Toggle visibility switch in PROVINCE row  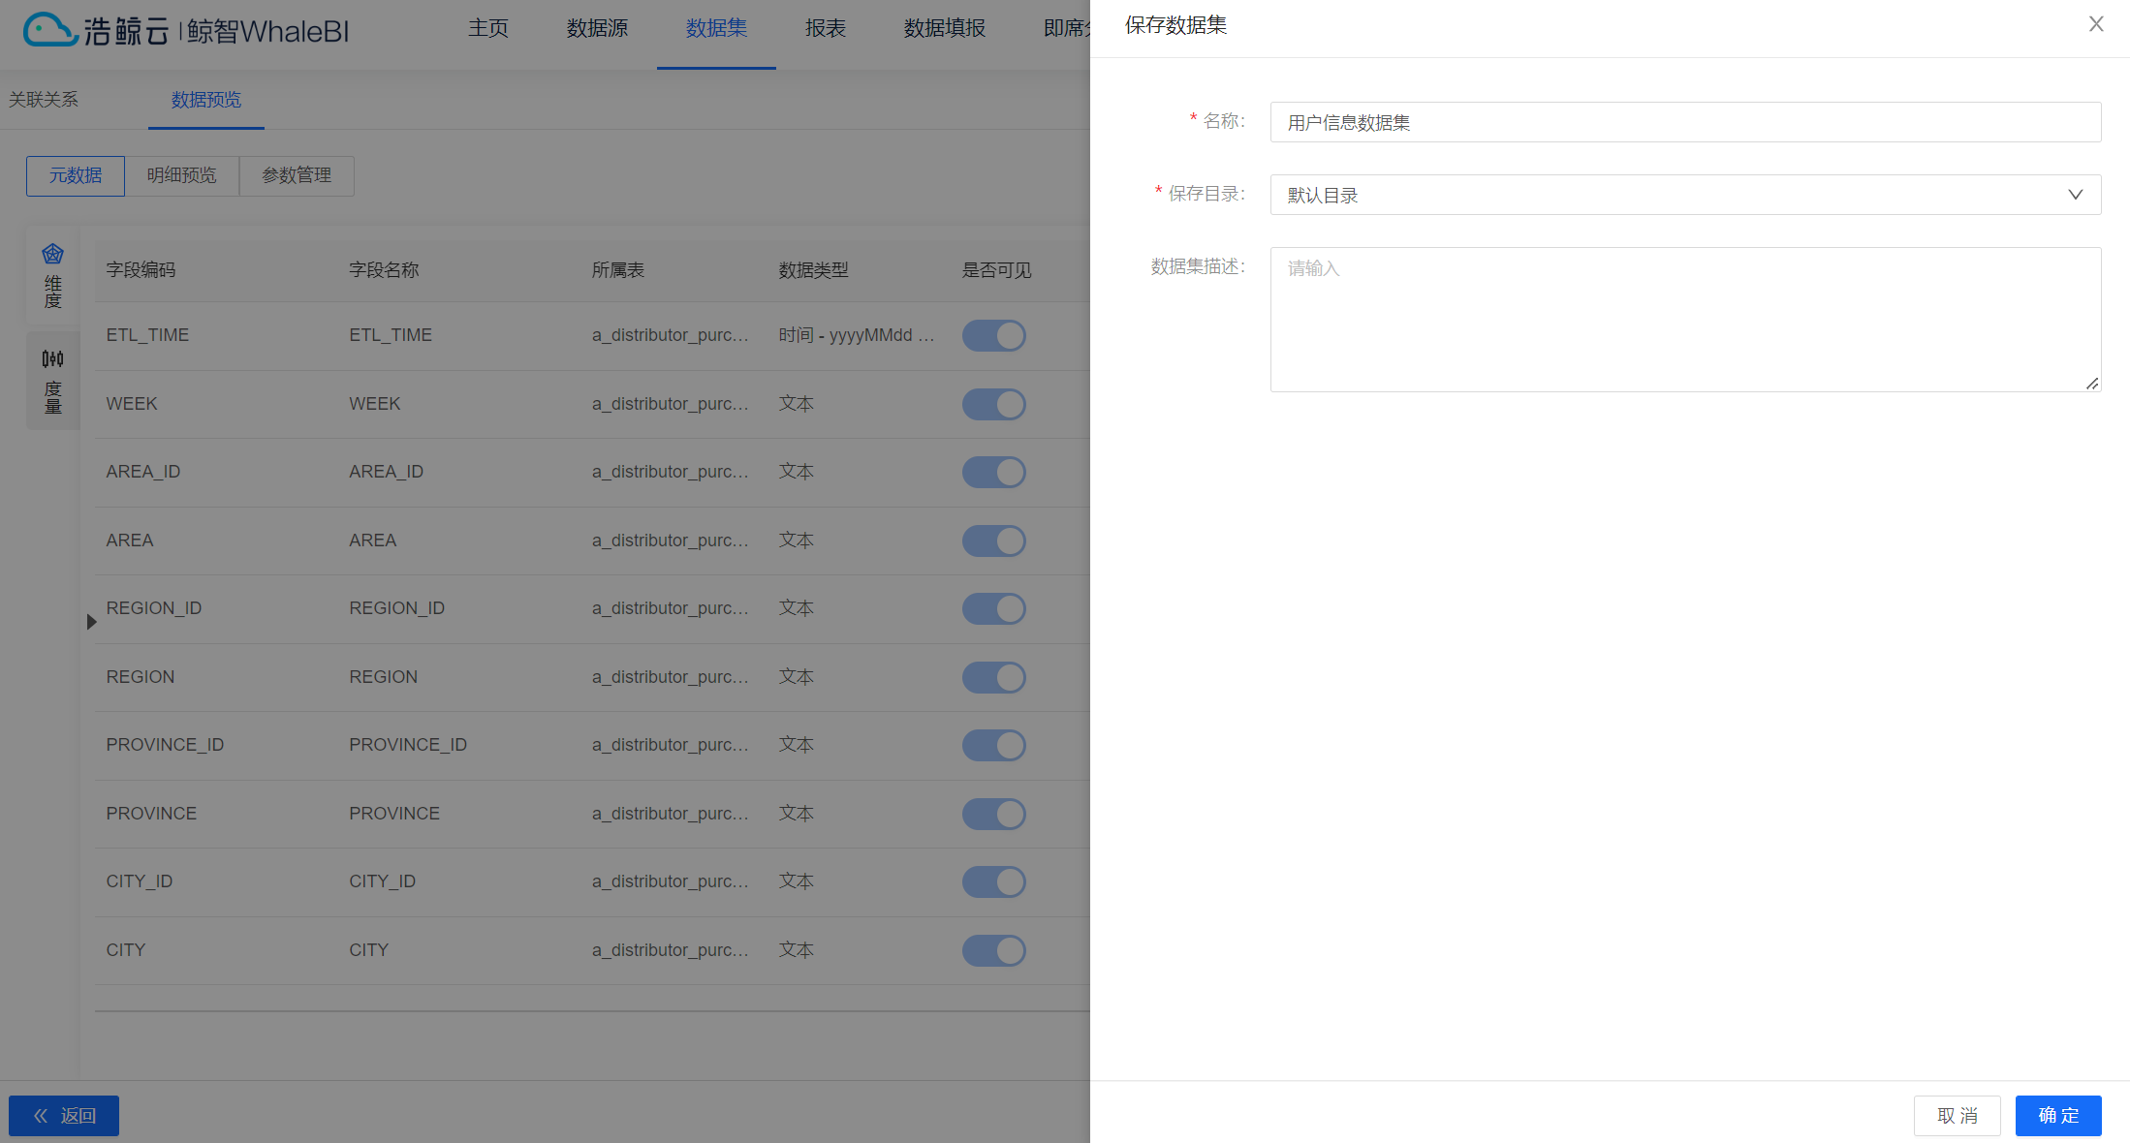coord(993,814)
